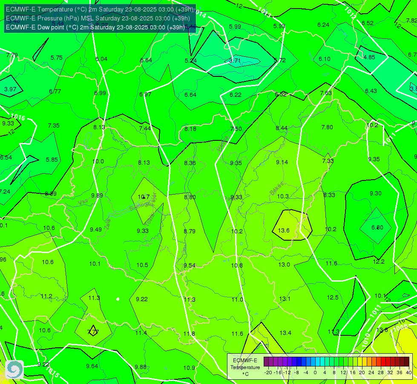This screenshot has width=417, height=384.
Task: Select the Temperature 2m layer title
Action: point(100,9)
